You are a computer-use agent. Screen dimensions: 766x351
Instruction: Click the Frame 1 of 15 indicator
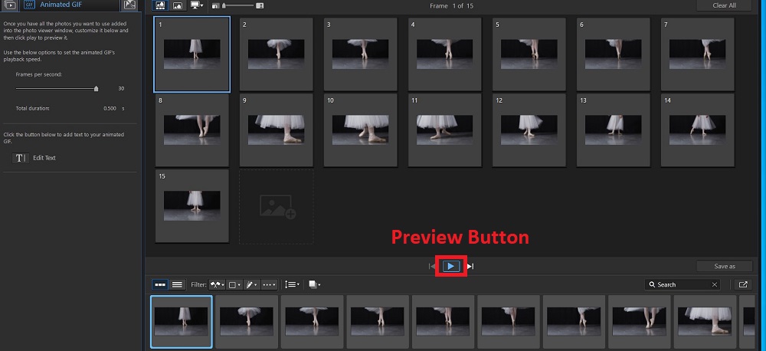point(451,6)
